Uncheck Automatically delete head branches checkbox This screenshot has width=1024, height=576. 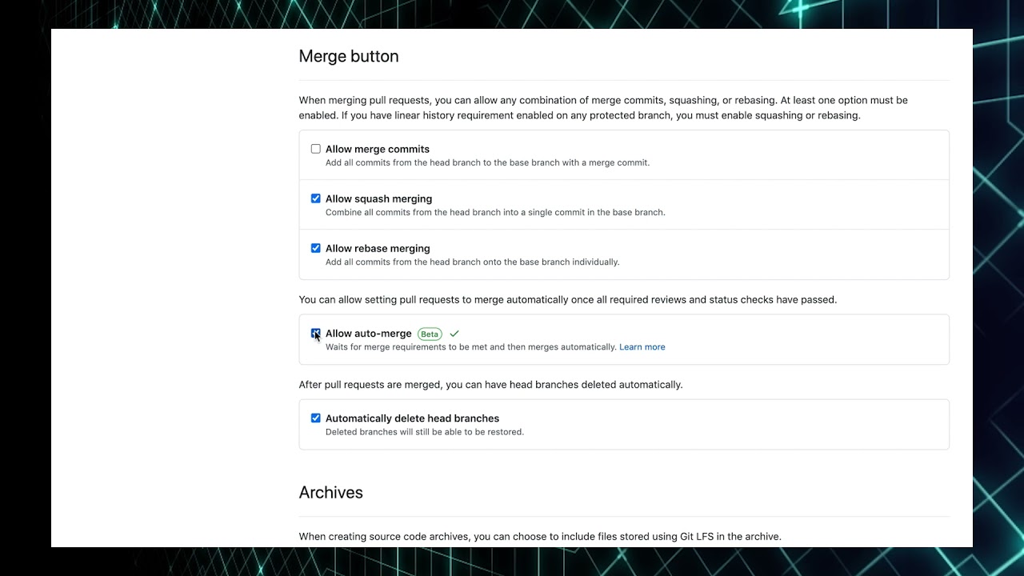[x=316, y=418]
